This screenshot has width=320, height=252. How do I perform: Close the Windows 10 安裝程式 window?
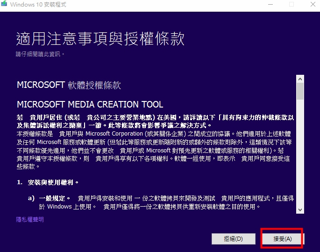coord(313,4)
